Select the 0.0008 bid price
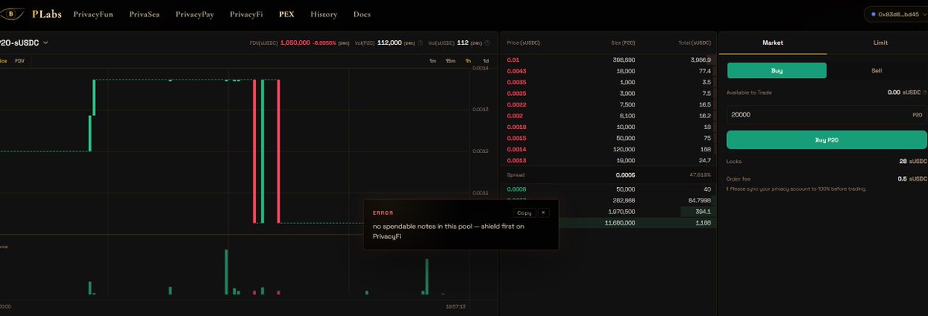The width and height of the screenshot is (928, 316). pos(517,189)
